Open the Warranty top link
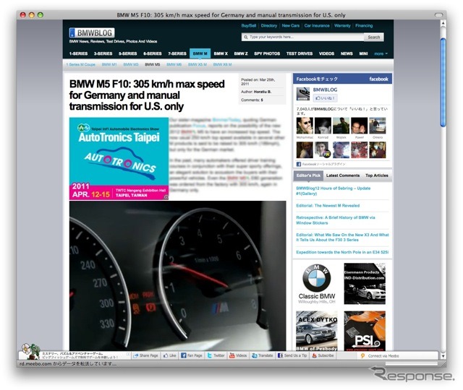The height and width of the screenshot is (390, 463). tap(342, 26)
